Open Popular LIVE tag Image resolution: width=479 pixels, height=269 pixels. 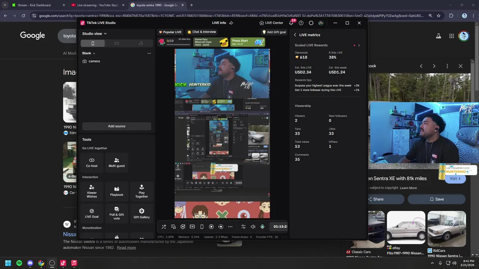coord(170,32)
